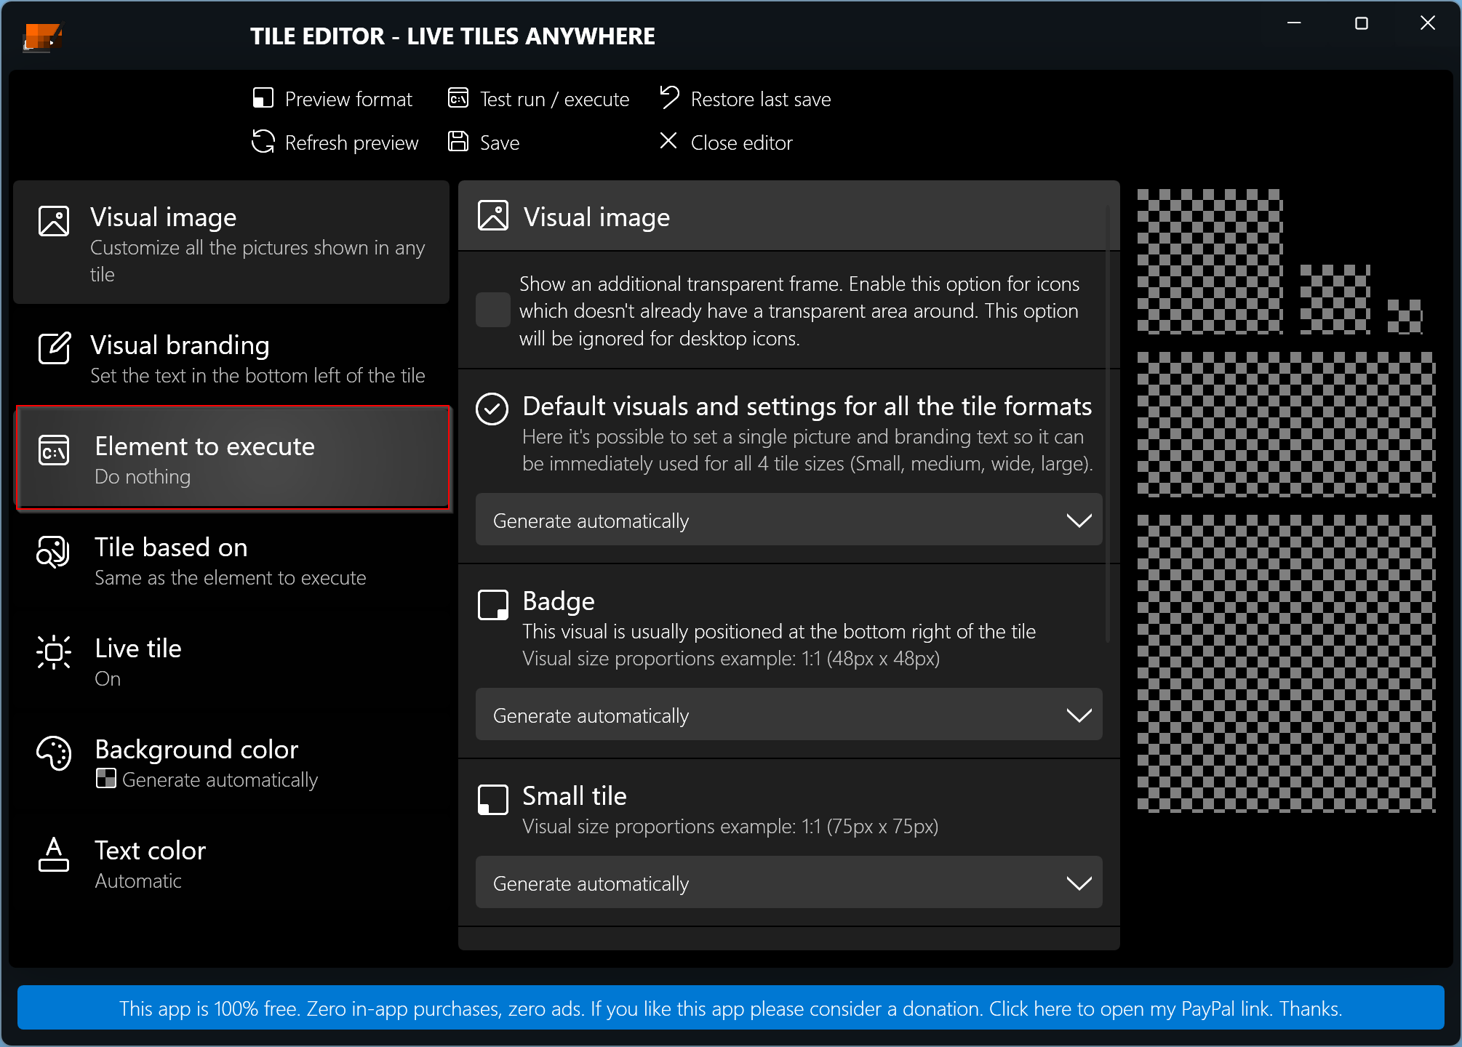Enable the additional transparent frame checkbox
This screenshot has width=1462, height=1047.
pos(493,310)
